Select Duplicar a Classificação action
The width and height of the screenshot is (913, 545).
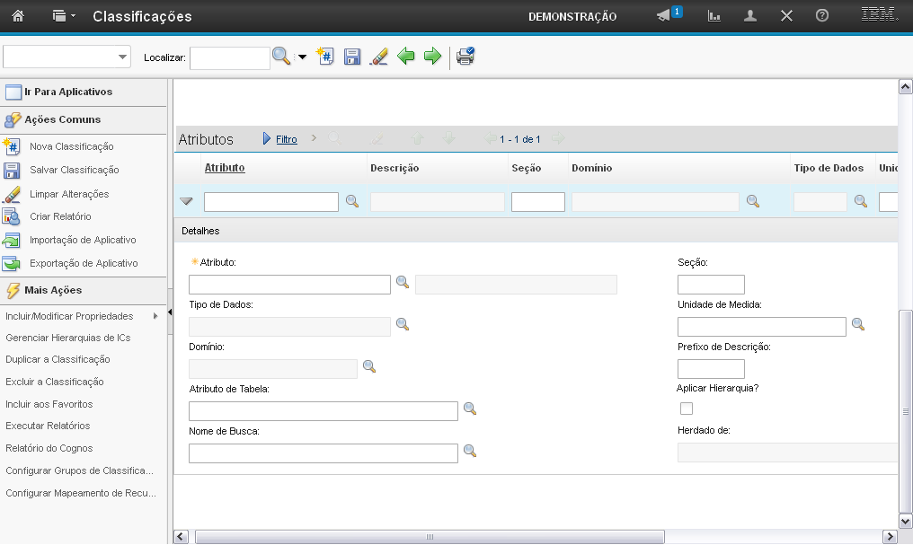[58, 359]
